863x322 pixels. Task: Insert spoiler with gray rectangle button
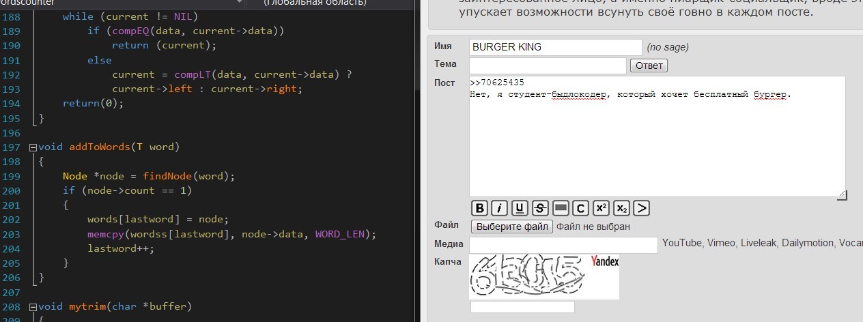pos(561,208)
